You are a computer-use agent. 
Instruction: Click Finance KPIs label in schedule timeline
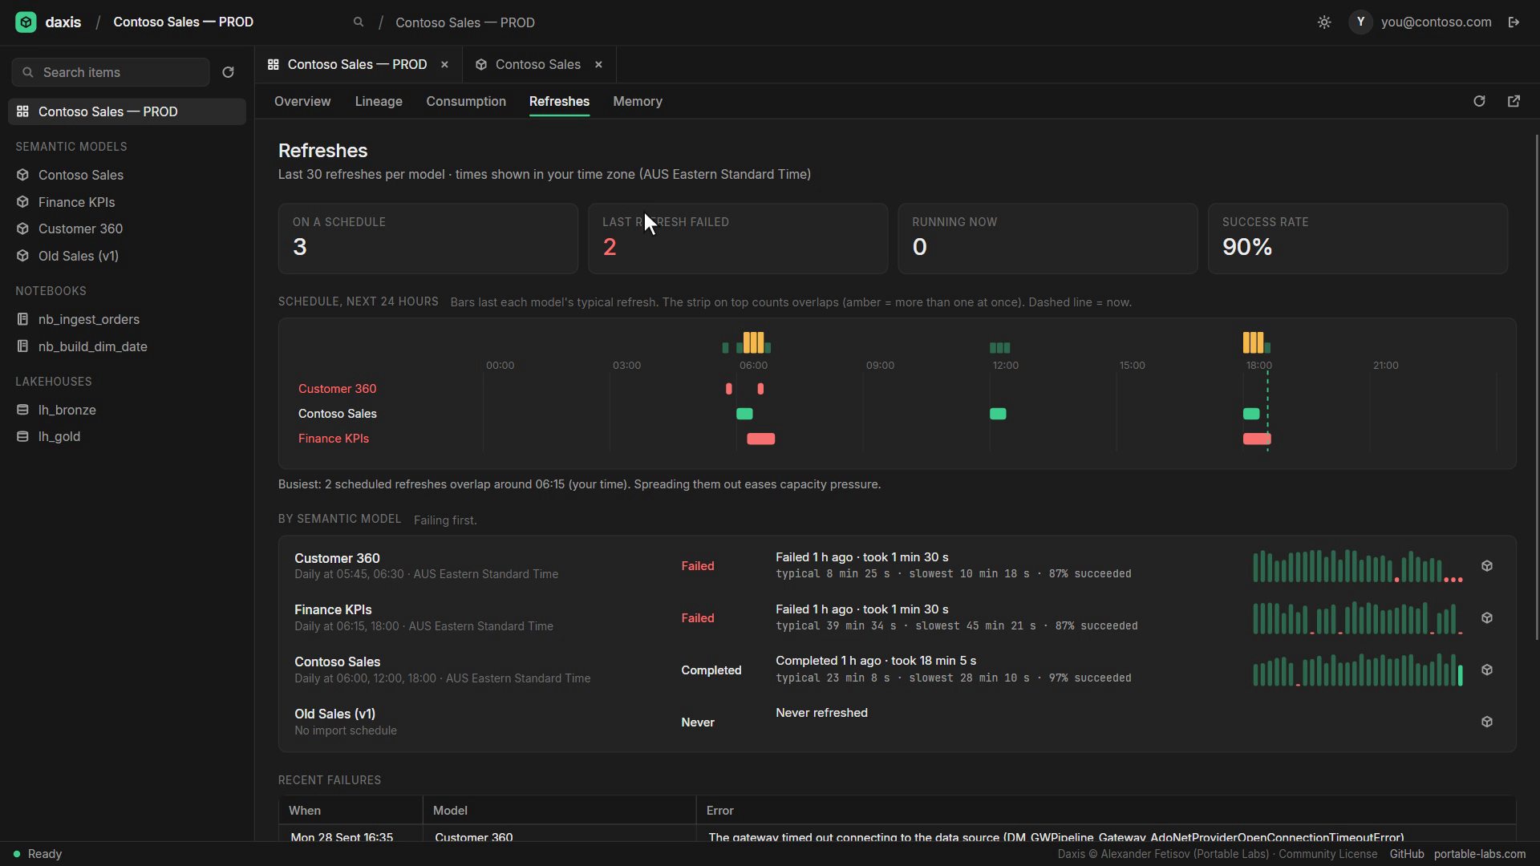pos(334,439)
